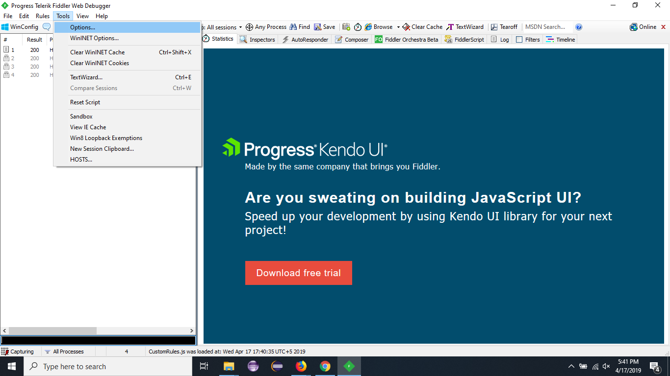
Task: Click the MSDN Search input field
Action: tap(546, 27)
